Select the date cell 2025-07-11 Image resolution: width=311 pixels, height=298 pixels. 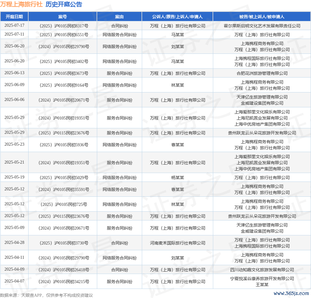click(14, 34)
